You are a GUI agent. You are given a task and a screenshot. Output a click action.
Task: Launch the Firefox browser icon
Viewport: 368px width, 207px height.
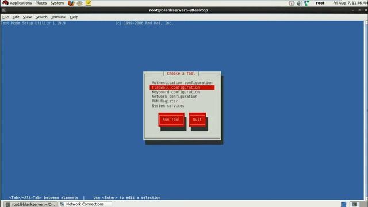[71, 3]
